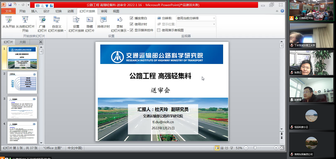
Task: Toggle Use Timings (使用计时) checkbox
Action: (x=132, y=24)
